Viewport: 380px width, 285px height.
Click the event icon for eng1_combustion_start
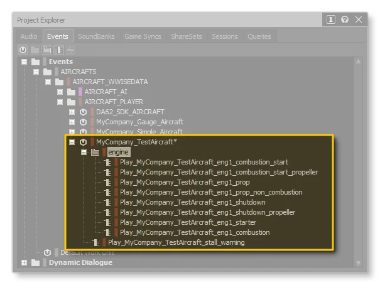[107, 162]
